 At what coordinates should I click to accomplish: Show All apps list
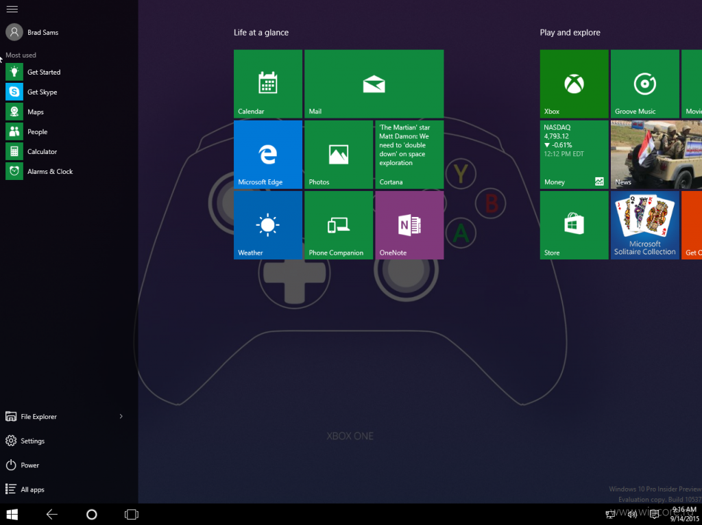pos(25,489)
